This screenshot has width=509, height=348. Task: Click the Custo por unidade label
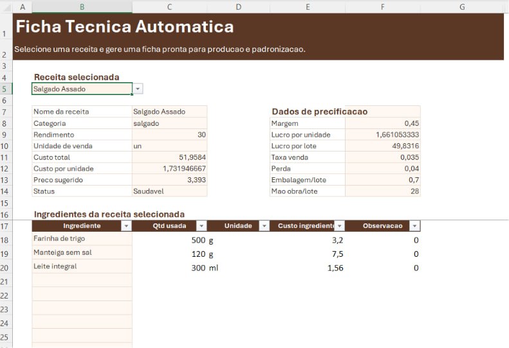pyautogui.click(x=82, y=168)
